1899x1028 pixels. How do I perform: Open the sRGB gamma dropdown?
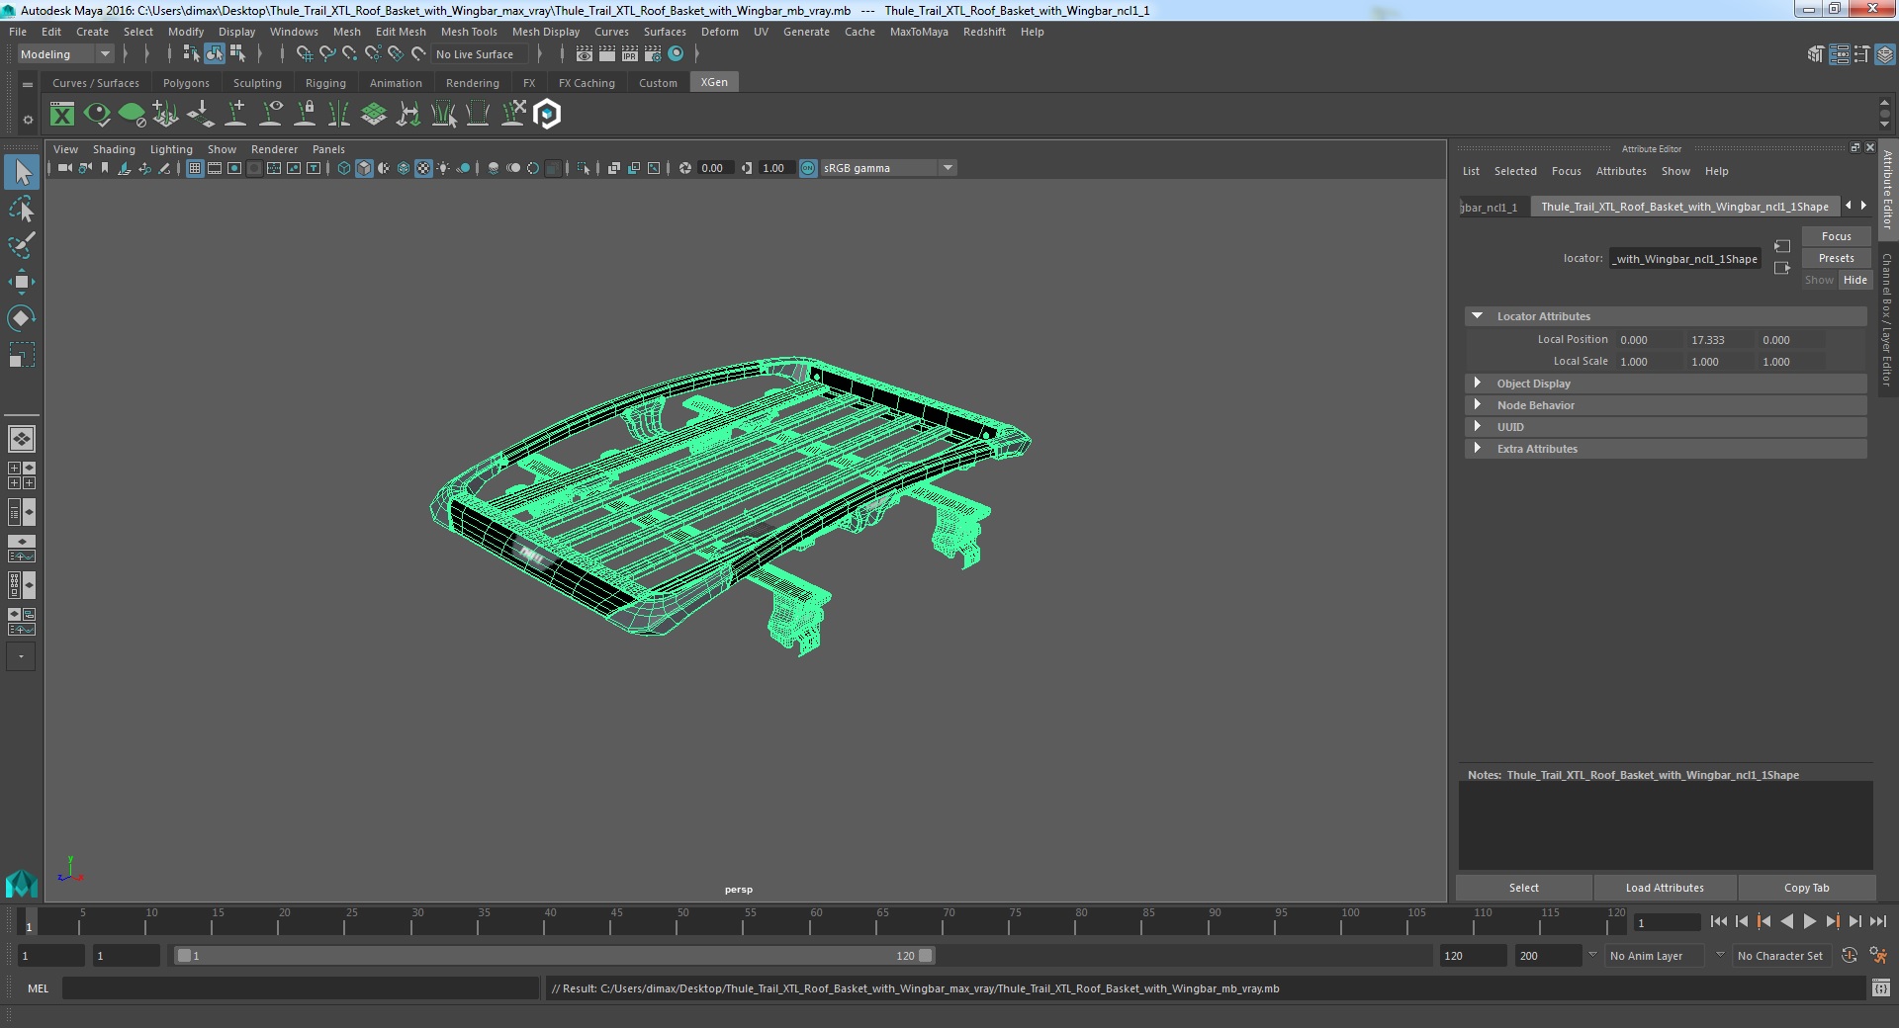[x=888, y=168]
